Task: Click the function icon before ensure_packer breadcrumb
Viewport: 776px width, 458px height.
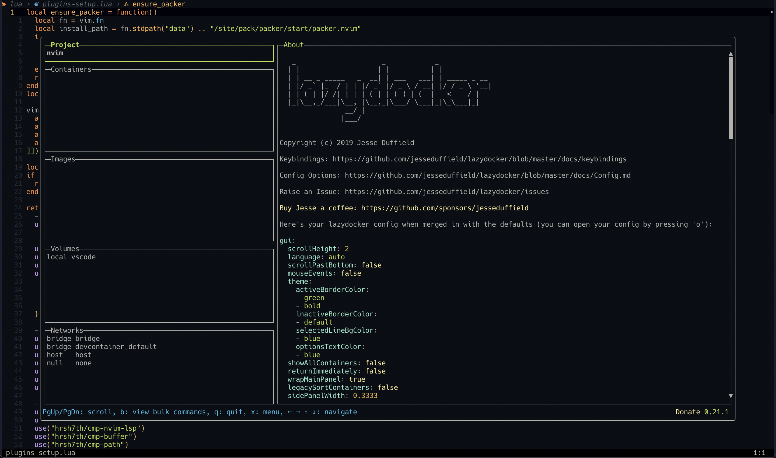Action: pos(126,4)
